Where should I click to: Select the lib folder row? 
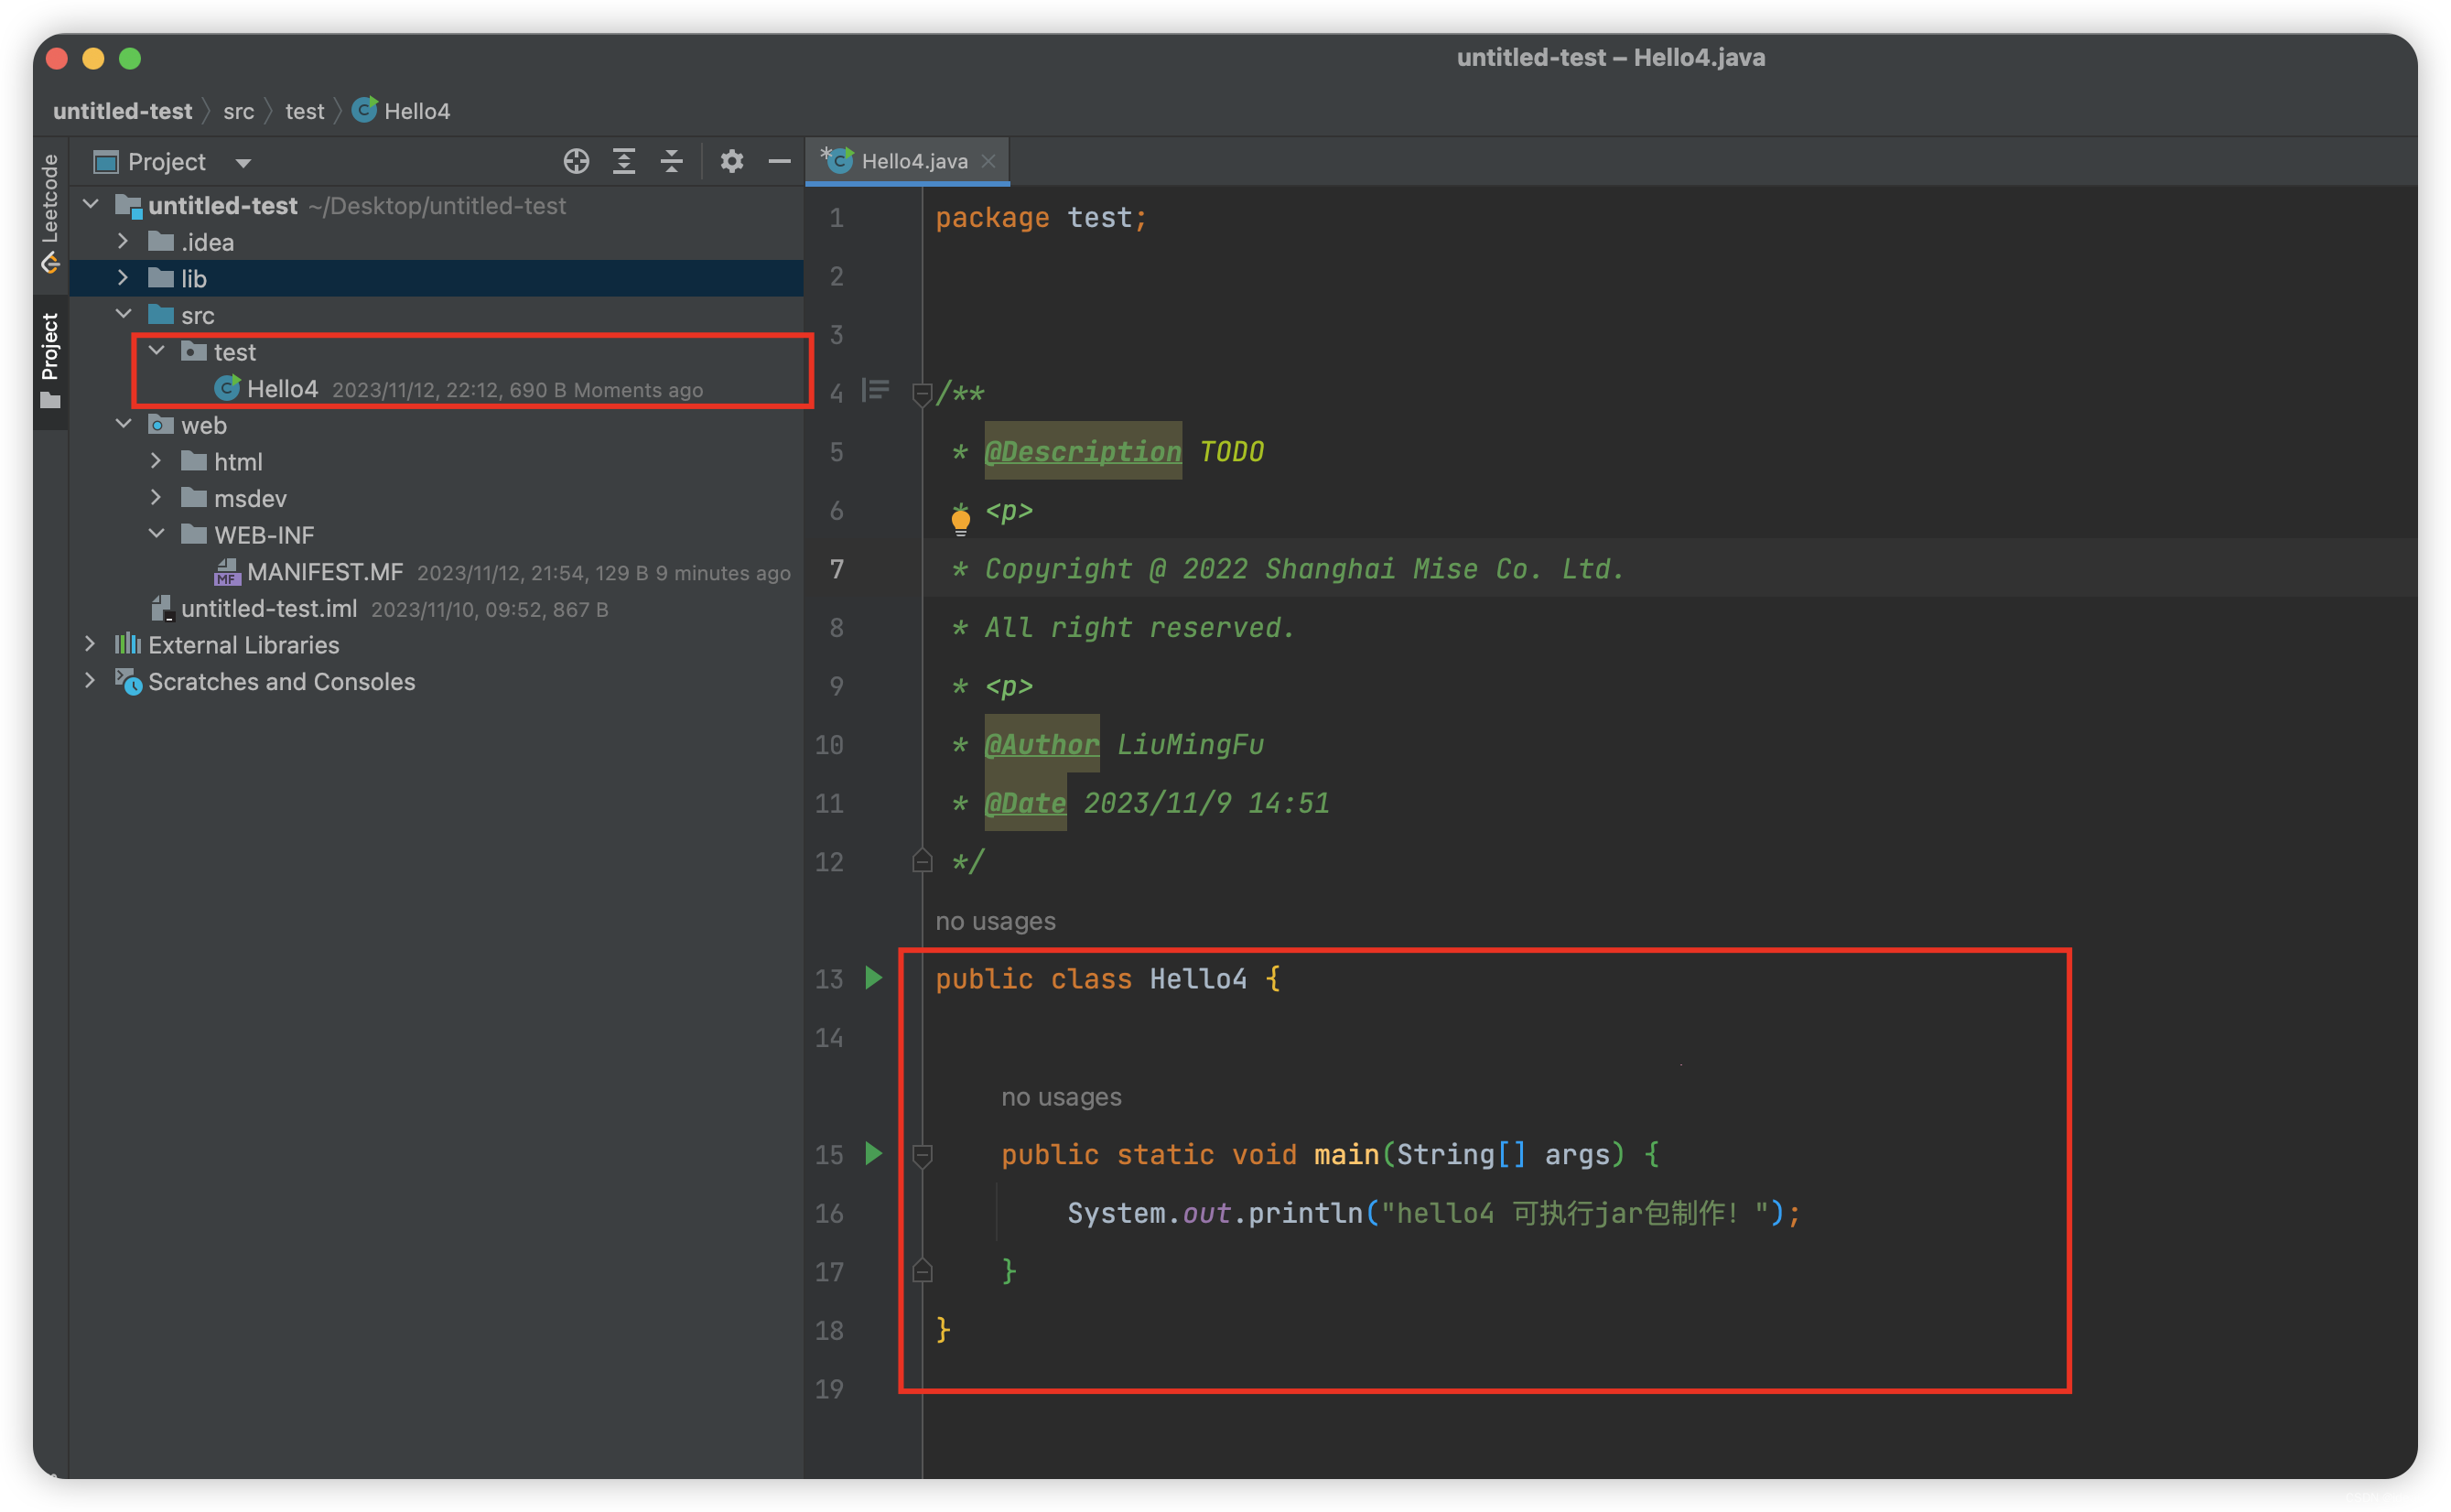click(436, 278)
